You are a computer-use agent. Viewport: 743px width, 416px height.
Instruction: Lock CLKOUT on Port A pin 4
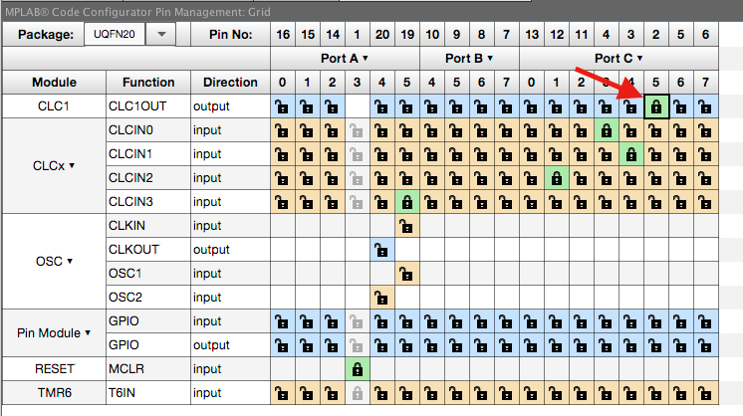[x=381, y=250]
